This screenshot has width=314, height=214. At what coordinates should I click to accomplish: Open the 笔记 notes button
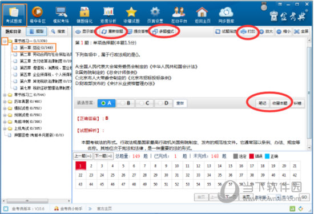pyautogui.click(x=263, y=103)
